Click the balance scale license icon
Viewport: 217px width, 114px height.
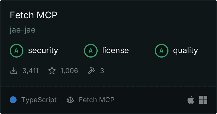[x=70, y=100]
